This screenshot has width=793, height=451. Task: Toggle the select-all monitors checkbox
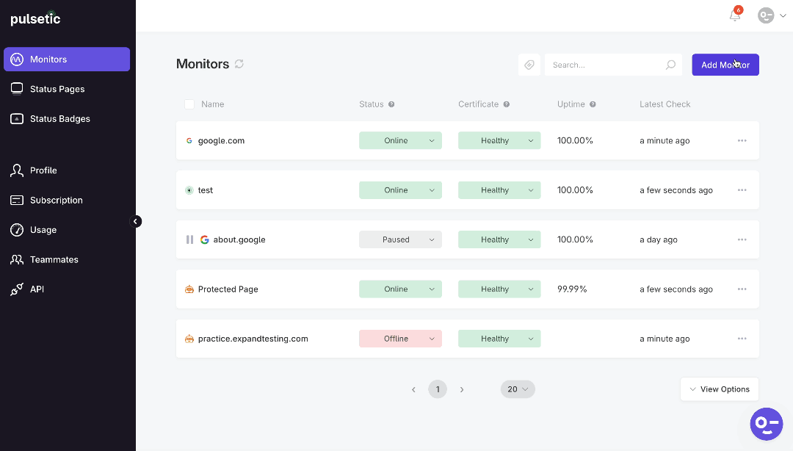tap(189, 104)
